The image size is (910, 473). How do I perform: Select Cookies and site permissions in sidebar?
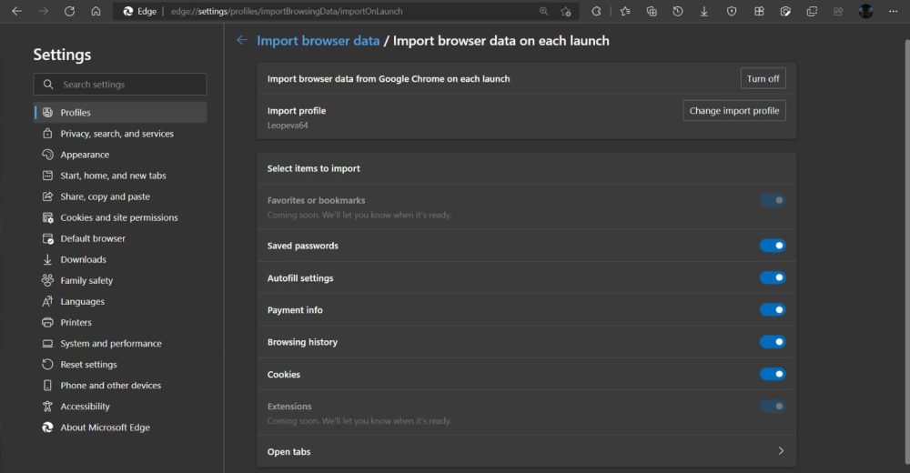(x=118, y=217)
